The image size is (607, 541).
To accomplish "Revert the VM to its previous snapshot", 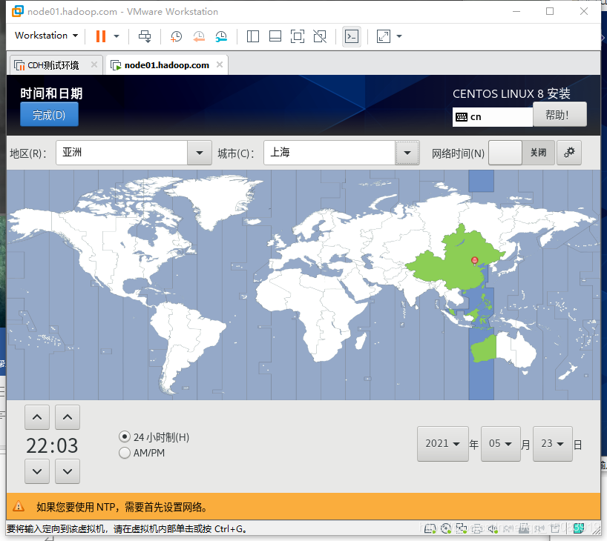I will [199, 36].
